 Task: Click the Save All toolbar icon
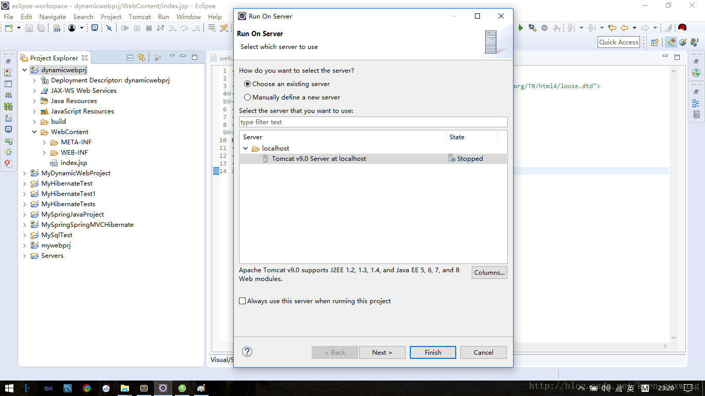[x=41, y=28]
